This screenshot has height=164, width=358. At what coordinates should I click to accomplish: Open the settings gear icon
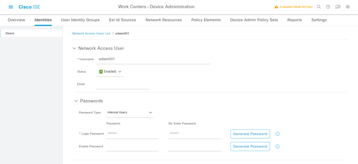coord(348,7)
